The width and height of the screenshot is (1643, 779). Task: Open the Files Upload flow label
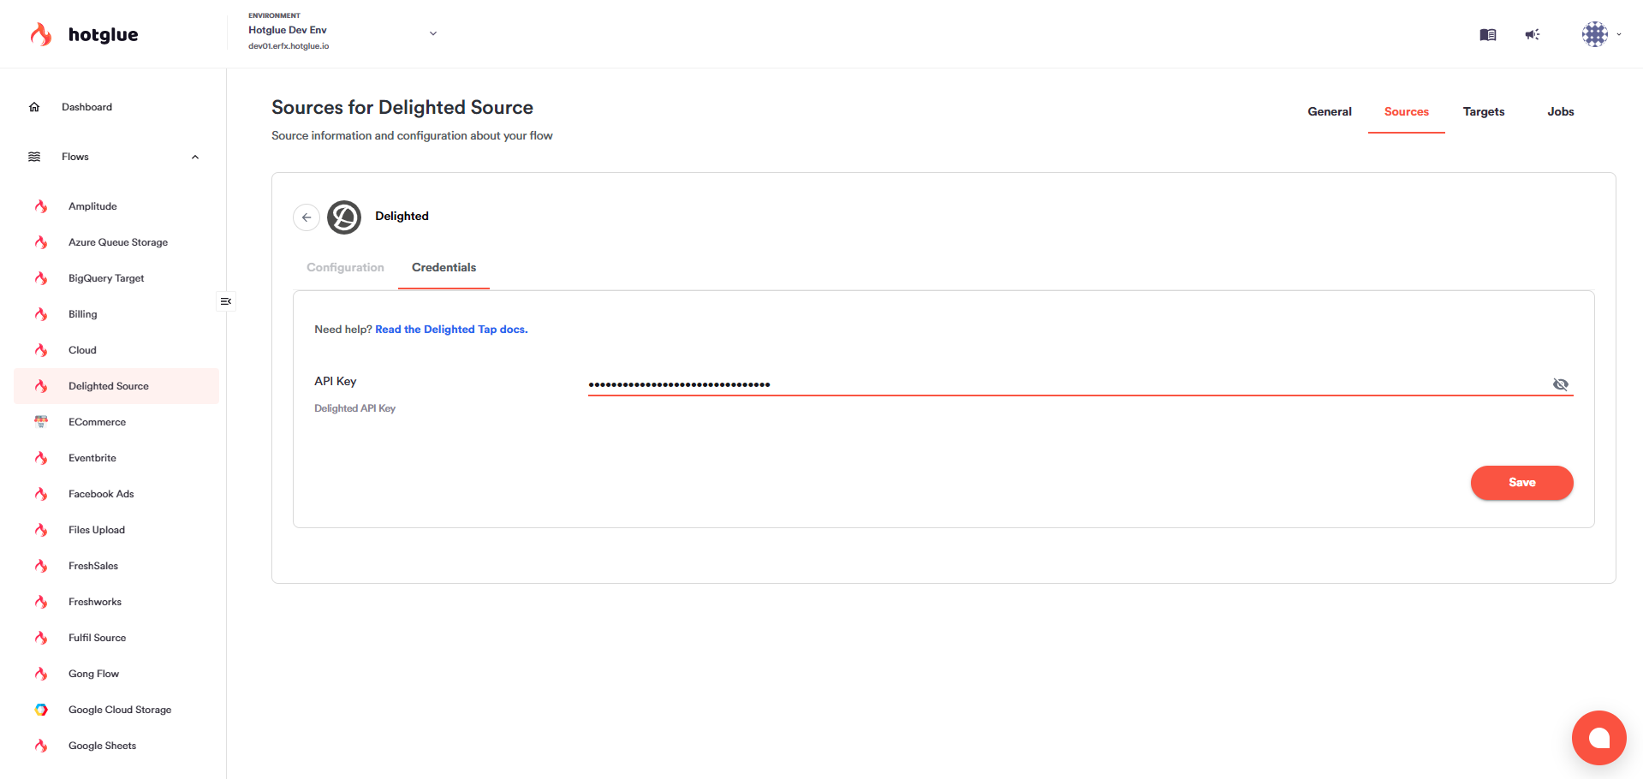97,530
